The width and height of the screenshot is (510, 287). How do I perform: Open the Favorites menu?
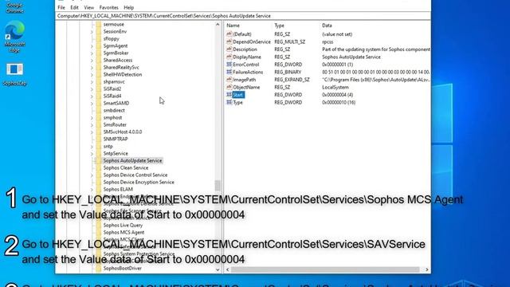(x=108, y=7)
